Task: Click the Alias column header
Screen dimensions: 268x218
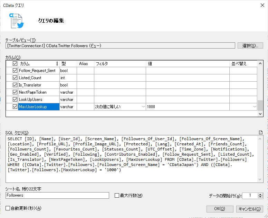Action: coord(85,64)
